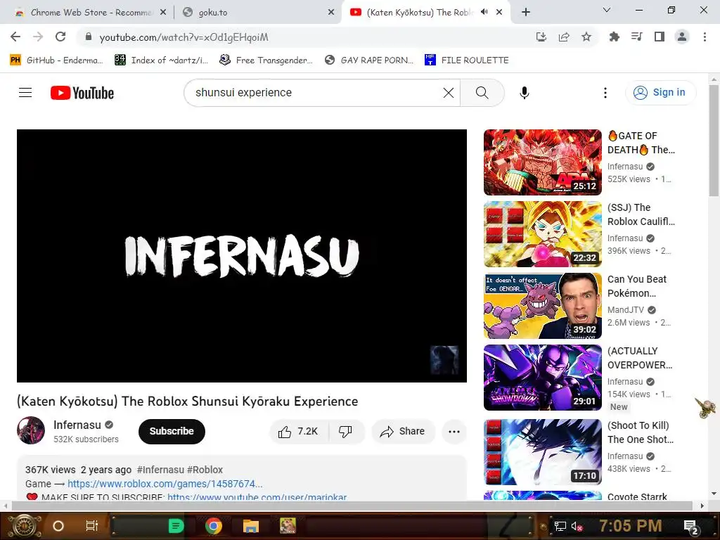Go back with browser back arrow
Viewport: 720px width, 540px height.
[x=15, y=37]
